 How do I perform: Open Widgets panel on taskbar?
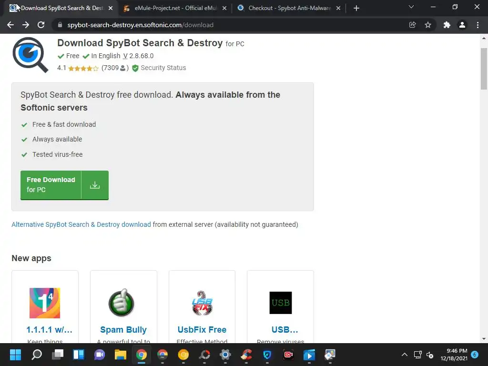pyautogui.click(x=79, y=355)
